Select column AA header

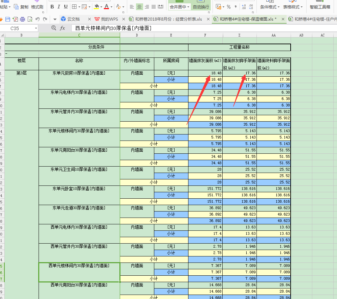pyautogui.click(x=274, y=35)
